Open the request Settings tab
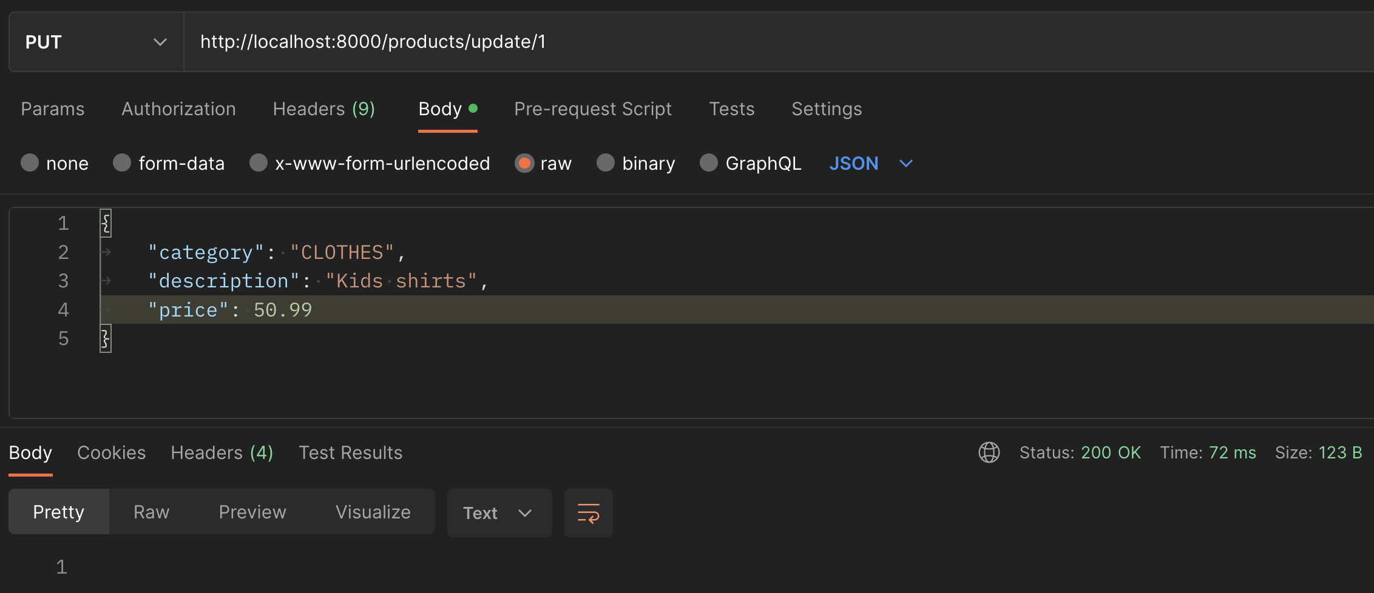The height and width of the screenshot is (593, 1374). pyautogui.click(x=827, y=109)
